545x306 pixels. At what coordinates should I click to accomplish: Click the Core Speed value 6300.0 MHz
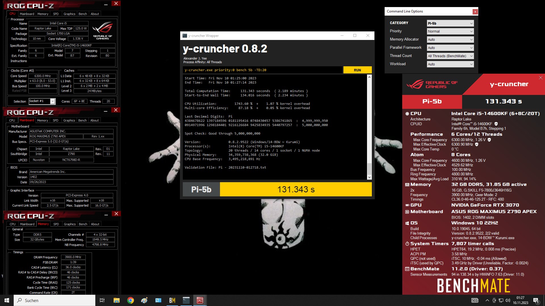(x=43, y=76)
